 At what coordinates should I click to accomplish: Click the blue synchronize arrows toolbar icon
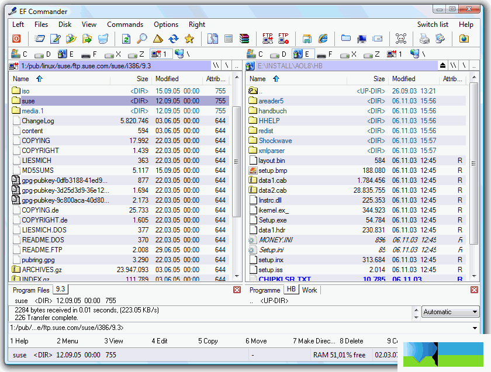point(174,39)
